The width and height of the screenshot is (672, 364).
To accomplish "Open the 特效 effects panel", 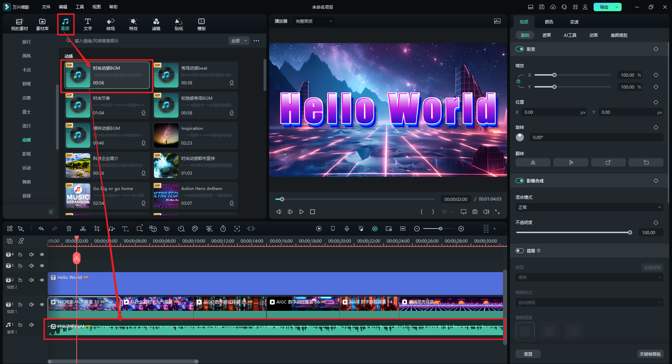I will [x=133, y=24].
